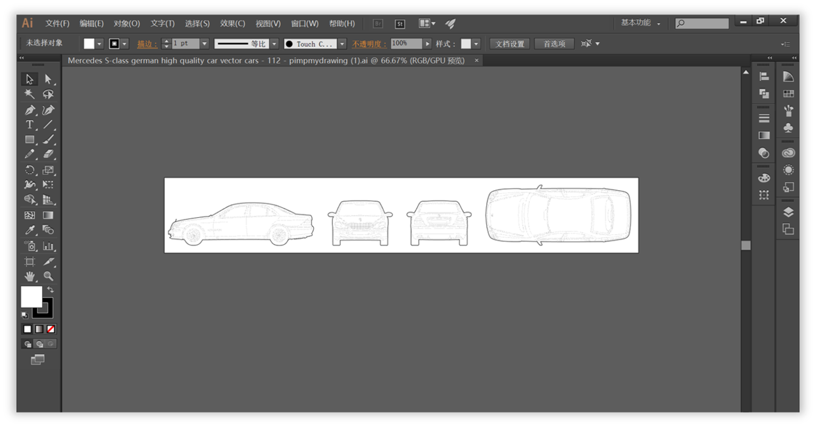Choose the Eyedropper tool

30,230
